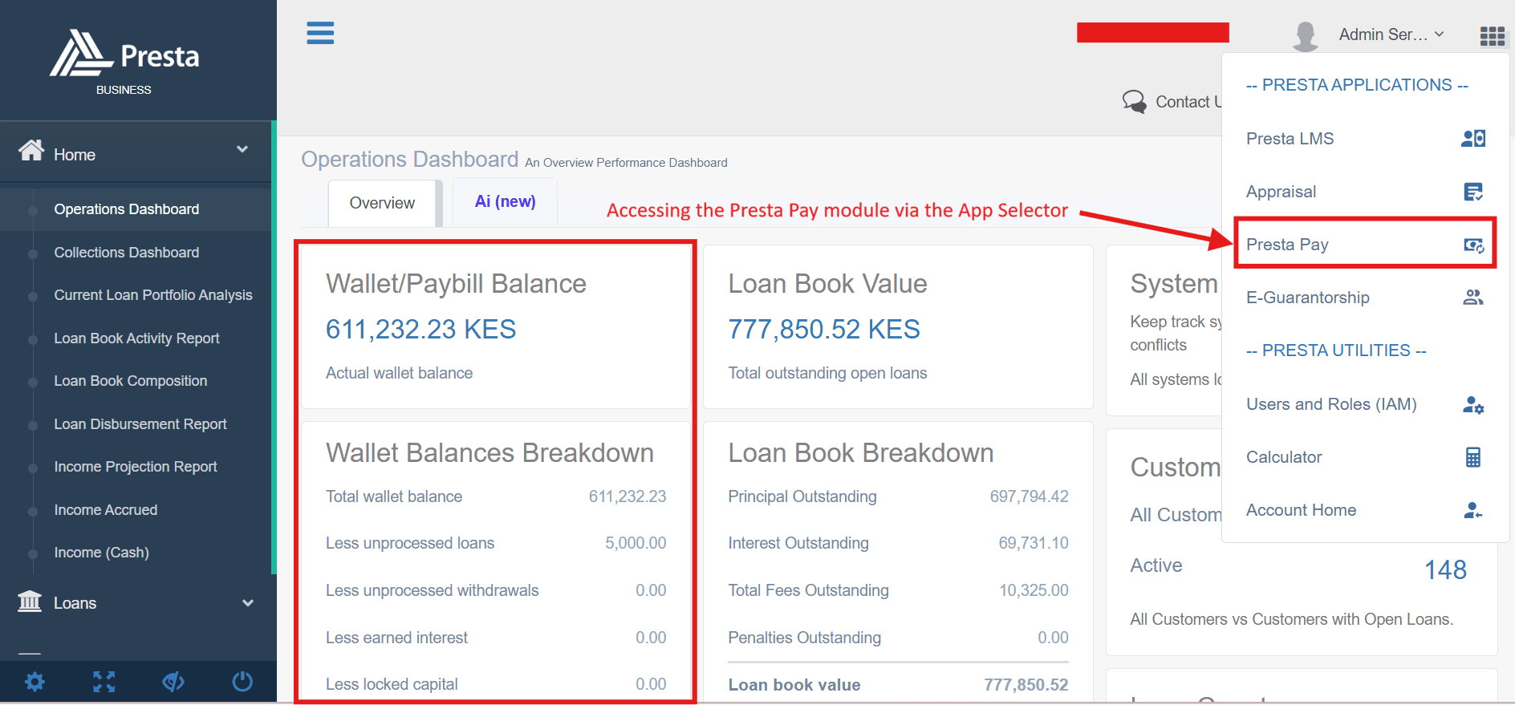Click the 777,850.52 KES loan book value
1515x705 pixels.
824,329
